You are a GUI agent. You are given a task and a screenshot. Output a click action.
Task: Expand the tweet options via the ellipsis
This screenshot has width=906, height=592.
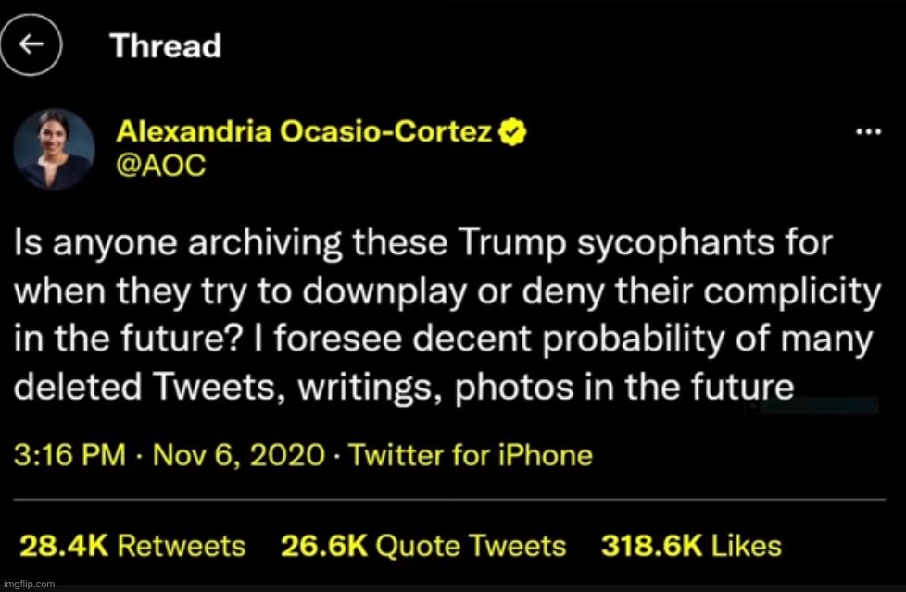[866, 132]
